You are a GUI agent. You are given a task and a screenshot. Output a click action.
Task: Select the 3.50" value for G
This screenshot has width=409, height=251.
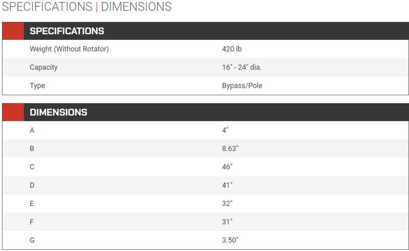(230, 240)
